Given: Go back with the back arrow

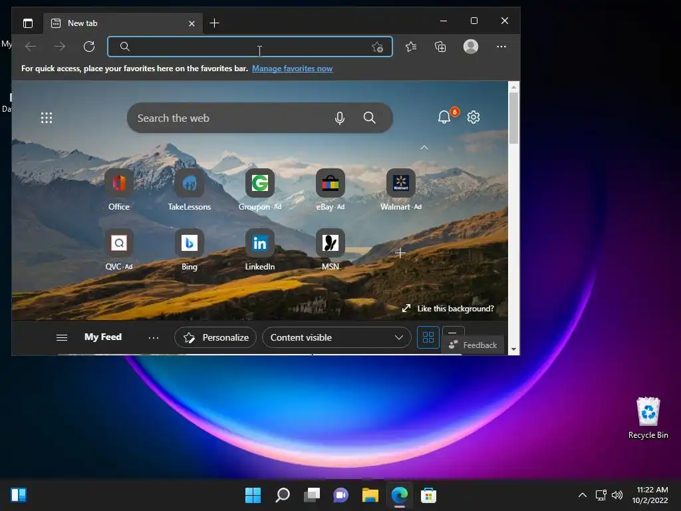Looking at the screenshot, I should tap(31, 47).
